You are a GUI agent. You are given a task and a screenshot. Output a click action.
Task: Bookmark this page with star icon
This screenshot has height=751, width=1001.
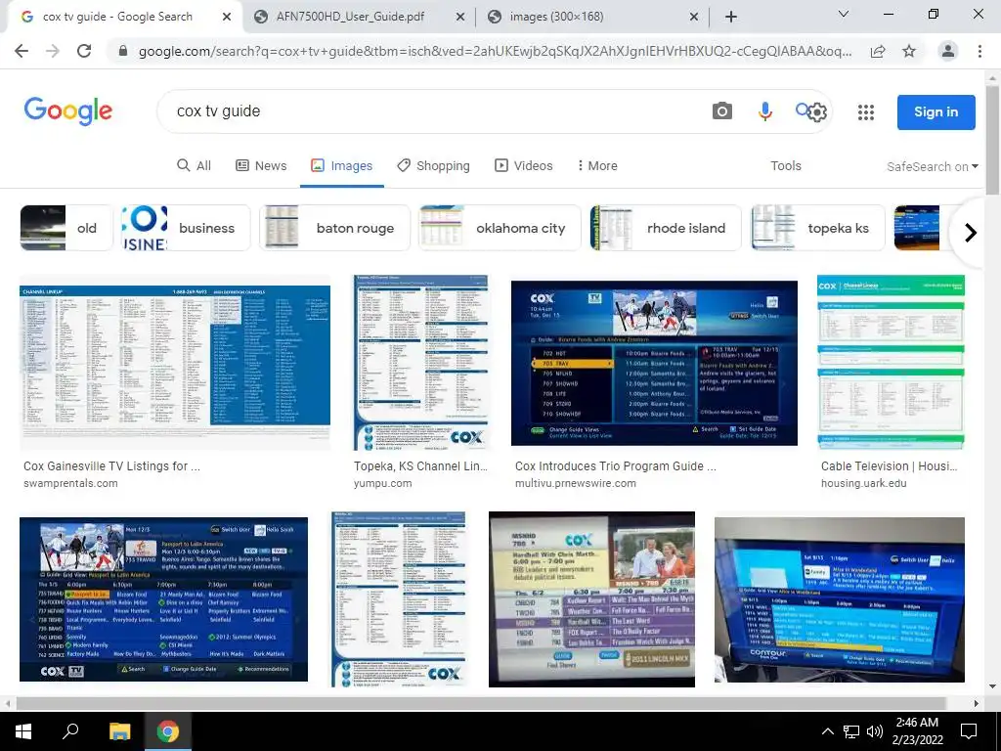coord(909,51)
